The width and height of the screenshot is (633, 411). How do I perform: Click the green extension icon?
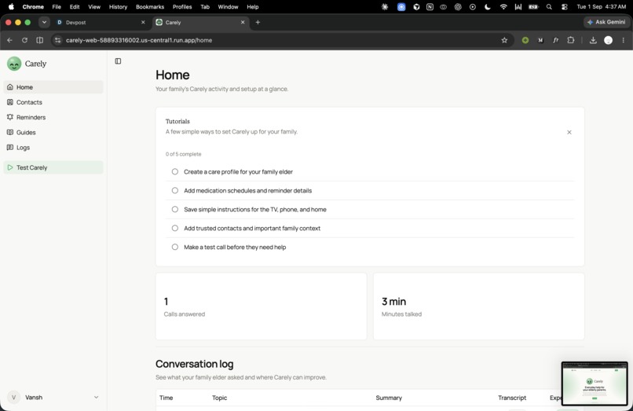pyautogui.click(x=525, y=40)
